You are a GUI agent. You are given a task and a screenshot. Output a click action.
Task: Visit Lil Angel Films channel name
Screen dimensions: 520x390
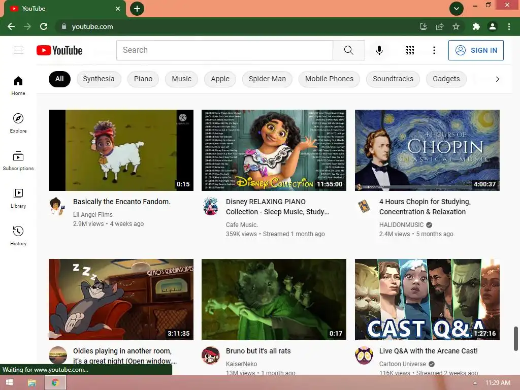[93, 215]
